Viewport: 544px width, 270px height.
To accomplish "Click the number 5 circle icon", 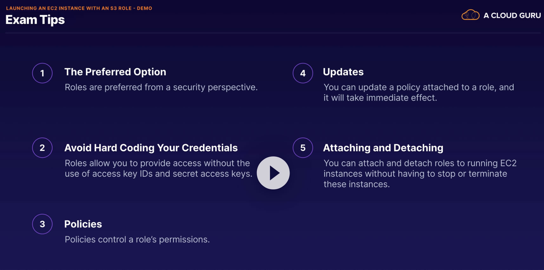I will coord(303,148).
